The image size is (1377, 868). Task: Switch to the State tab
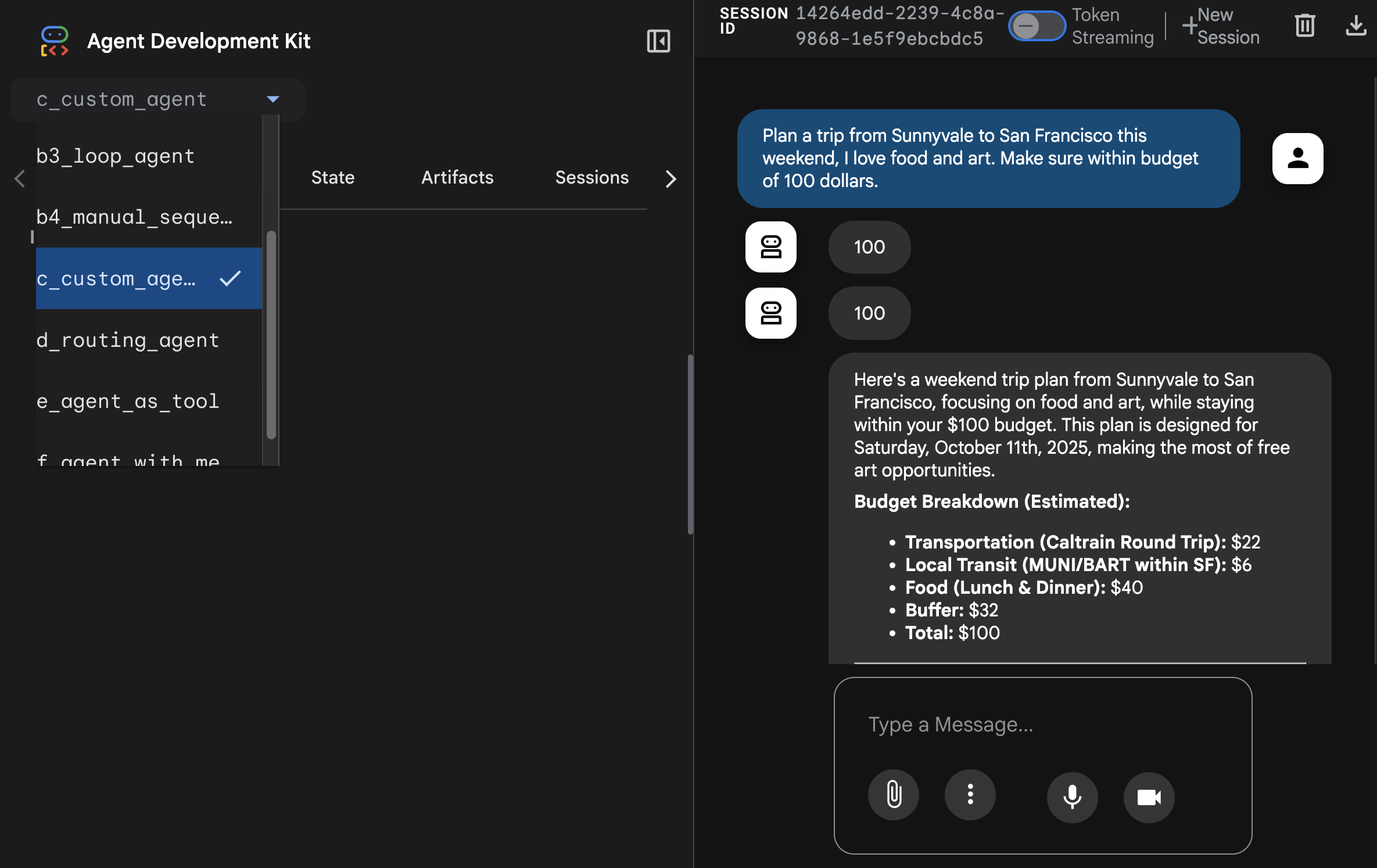(333, 178)
